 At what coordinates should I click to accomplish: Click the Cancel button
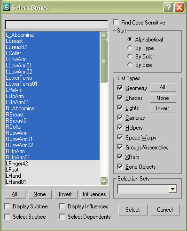165,210
